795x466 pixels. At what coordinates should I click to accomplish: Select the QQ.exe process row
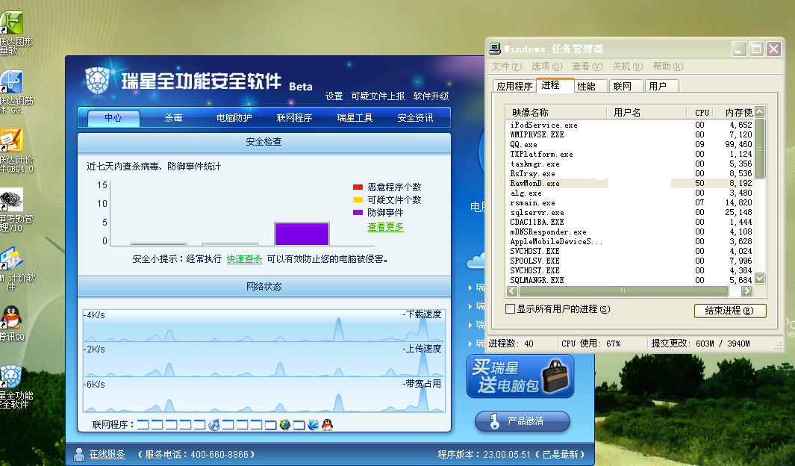click(x=632, y=144)
